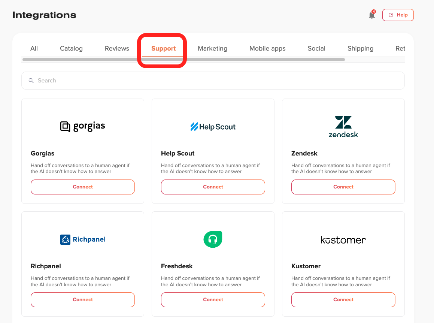Switch to the All tab
Image resolution: width=434 pixels, height=323 pixels.
[x=34, y=48]
